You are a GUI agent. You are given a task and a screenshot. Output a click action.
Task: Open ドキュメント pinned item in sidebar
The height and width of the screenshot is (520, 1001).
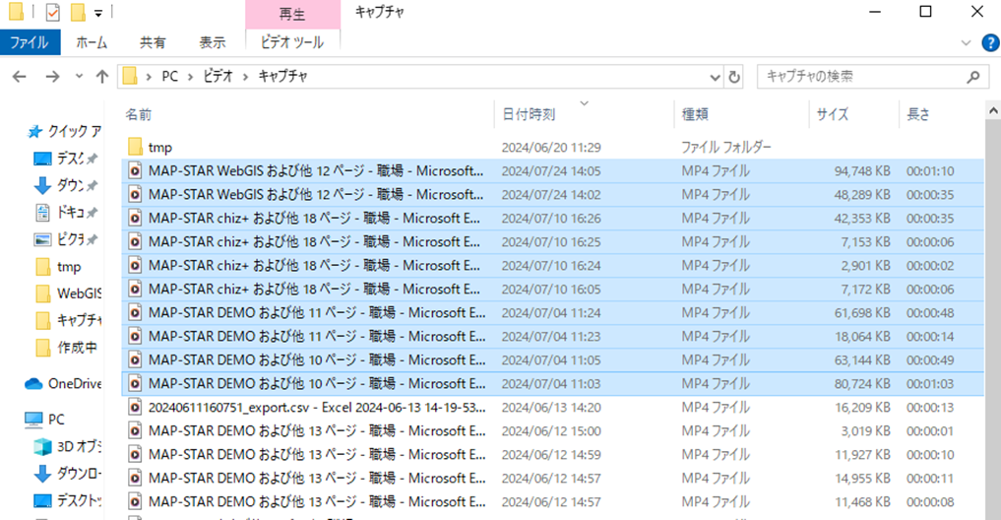tap(65, 213)
